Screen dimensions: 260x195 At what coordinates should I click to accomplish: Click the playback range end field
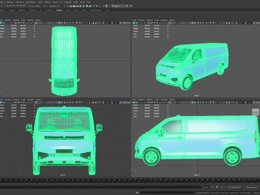206,187
